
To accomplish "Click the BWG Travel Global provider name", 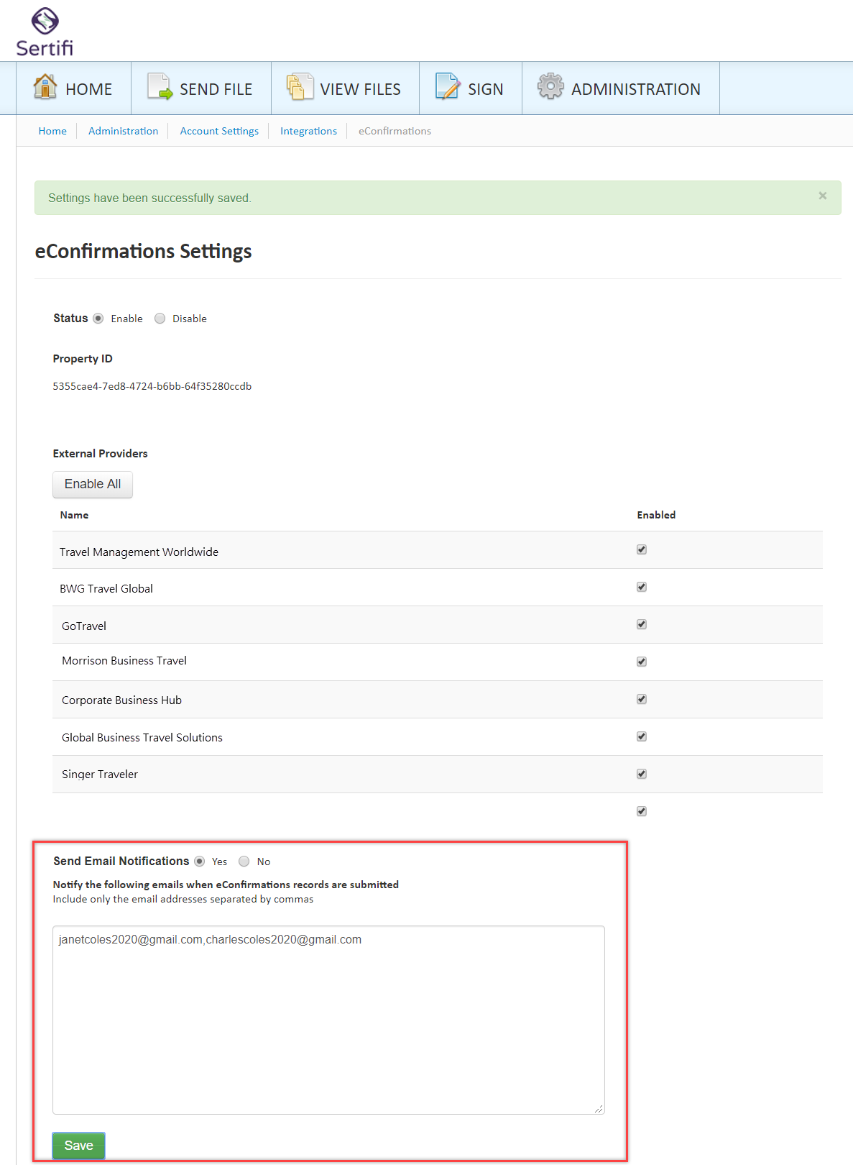I will (x=106, y=588).
